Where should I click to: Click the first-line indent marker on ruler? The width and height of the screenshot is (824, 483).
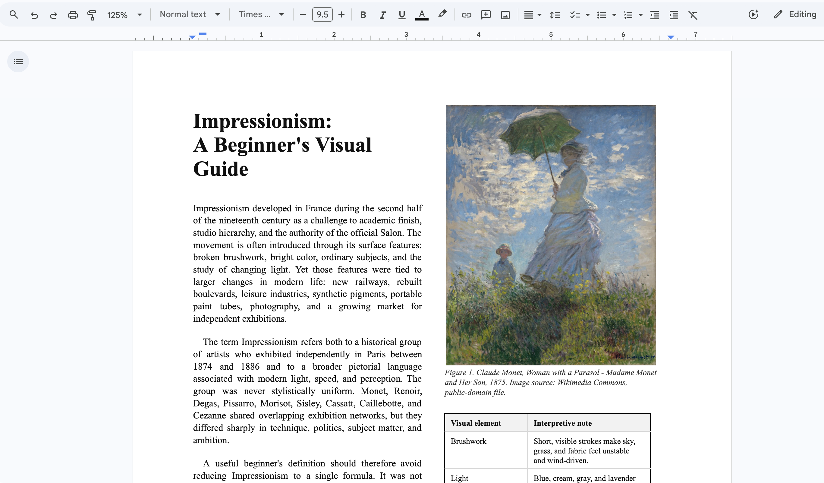click(x=203, y=34)
